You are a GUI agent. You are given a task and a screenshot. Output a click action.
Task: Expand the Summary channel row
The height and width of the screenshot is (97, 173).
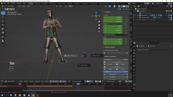[x=1, y=86]
